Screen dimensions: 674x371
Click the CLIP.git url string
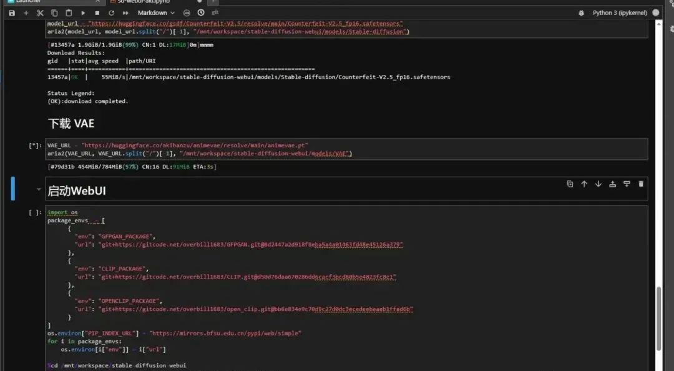247,277
